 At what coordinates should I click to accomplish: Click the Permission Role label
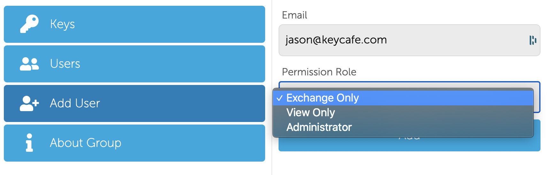tap(319, 72)
